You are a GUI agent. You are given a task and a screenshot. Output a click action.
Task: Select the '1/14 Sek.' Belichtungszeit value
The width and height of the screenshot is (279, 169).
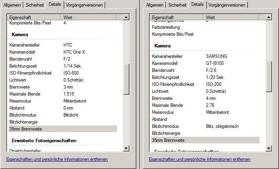tap(73, 66)
